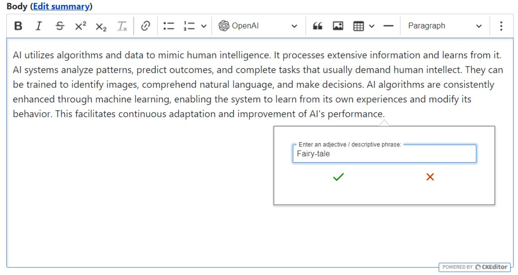The image size is (518, 275).
Task: Toggle bold formatting
Action: (x=18, y=26)
